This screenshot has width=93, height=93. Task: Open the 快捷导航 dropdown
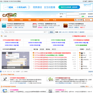pyautogui.click(x=88, y=20)
